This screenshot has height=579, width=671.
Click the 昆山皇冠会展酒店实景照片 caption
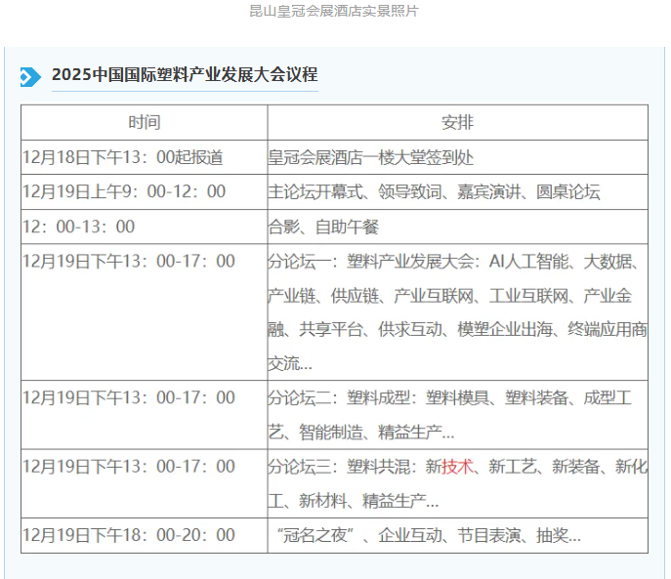click(335, 12)
